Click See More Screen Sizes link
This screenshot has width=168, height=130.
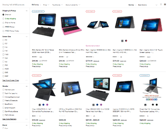pyautogui.click(x=11, y=80)
